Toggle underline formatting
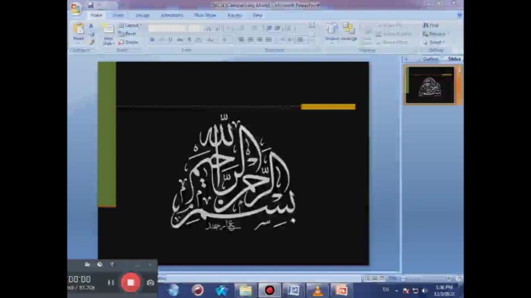 [171, 40]
